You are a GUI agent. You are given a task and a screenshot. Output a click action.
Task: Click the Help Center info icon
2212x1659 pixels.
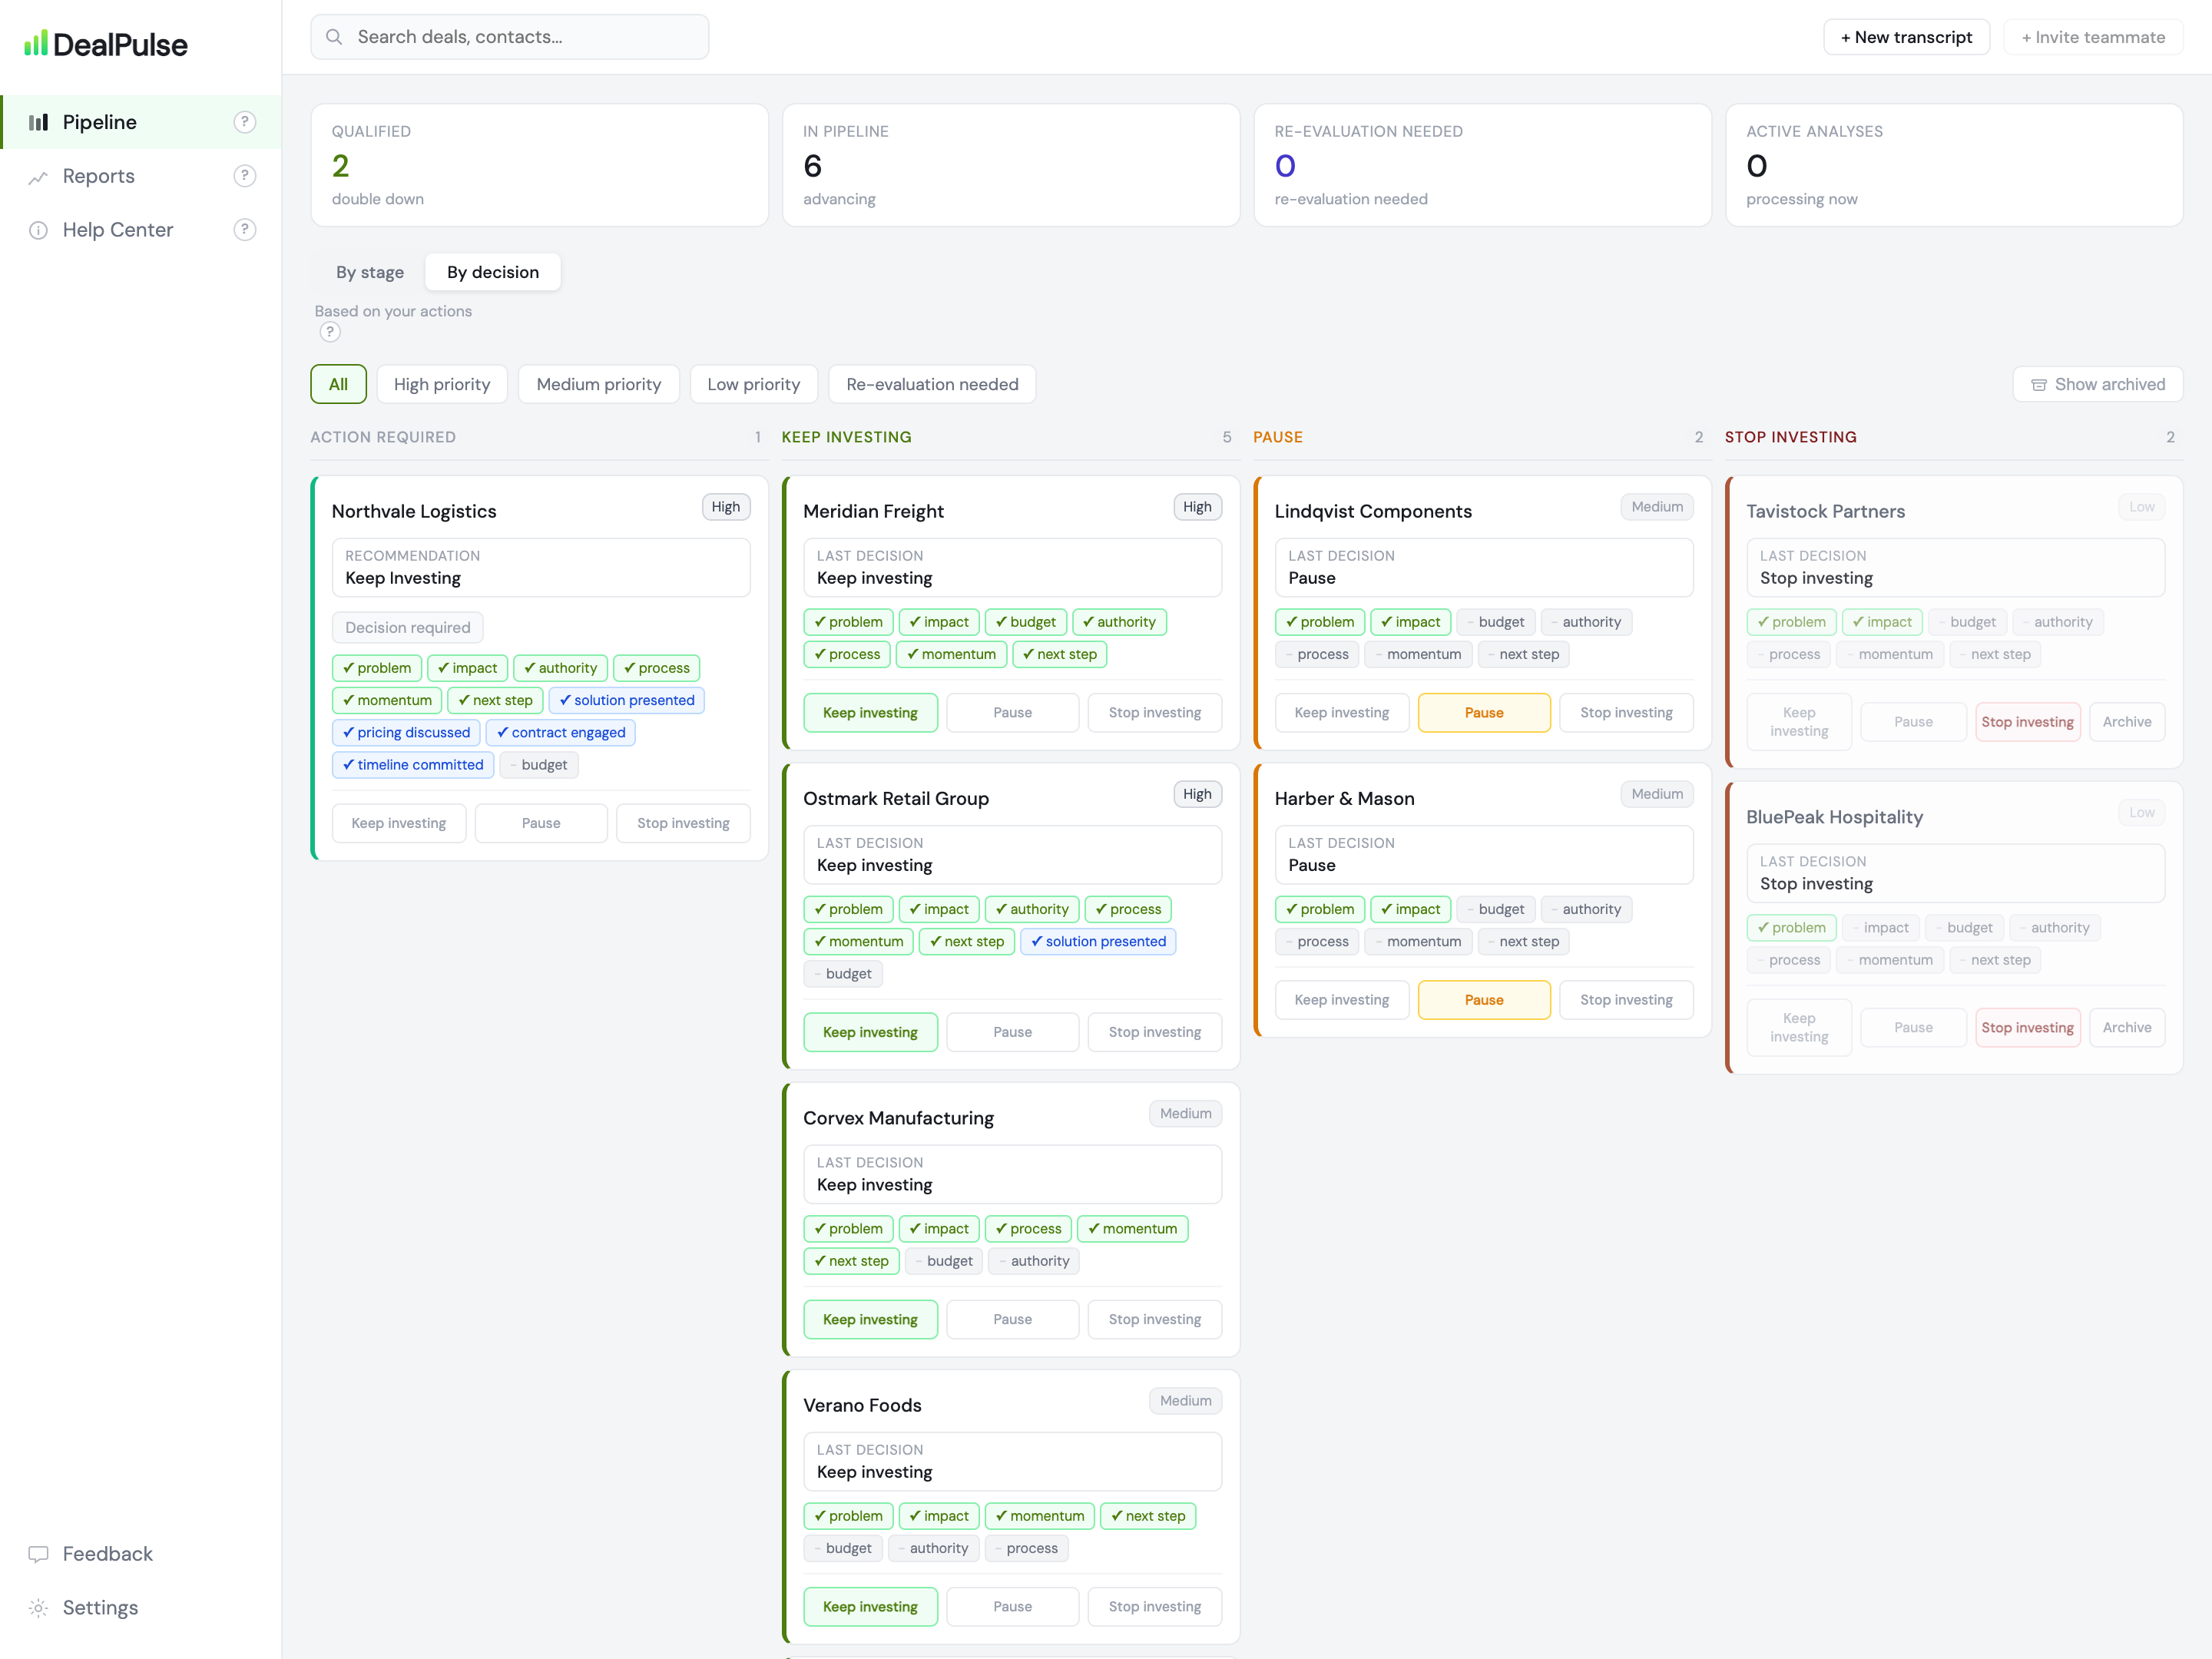(x=38, y=230)
